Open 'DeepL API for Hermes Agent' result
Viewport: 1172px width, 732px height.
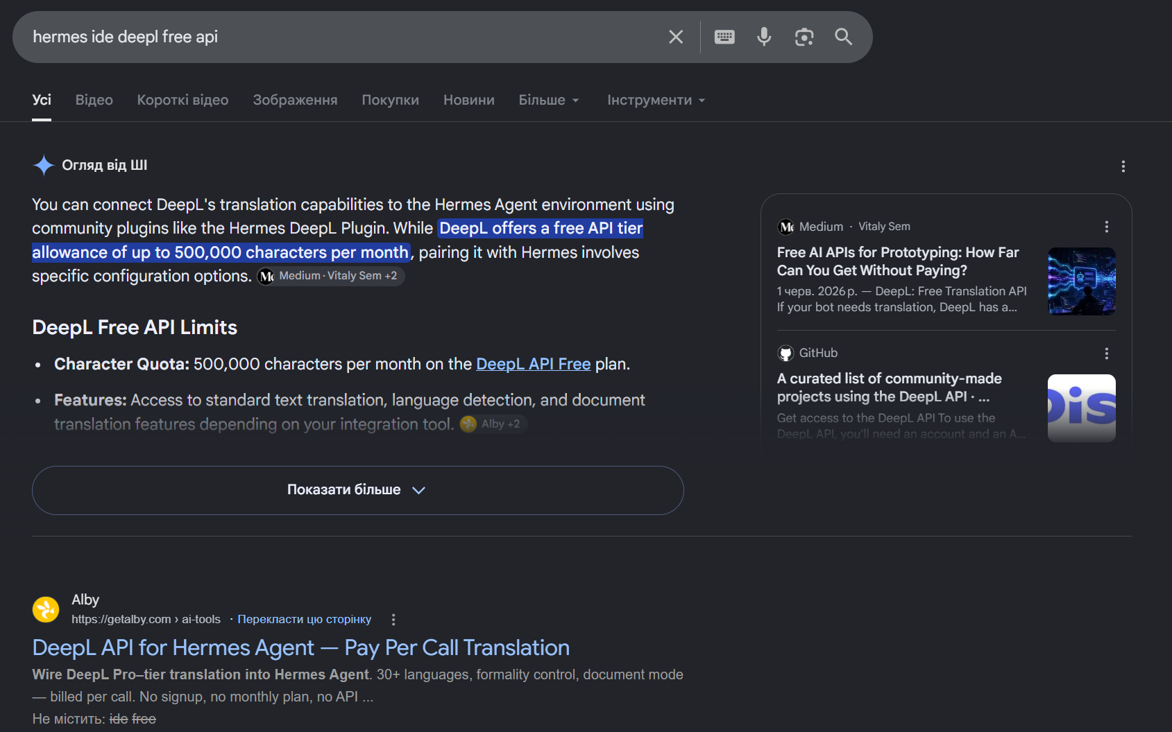tap(301, 647)
